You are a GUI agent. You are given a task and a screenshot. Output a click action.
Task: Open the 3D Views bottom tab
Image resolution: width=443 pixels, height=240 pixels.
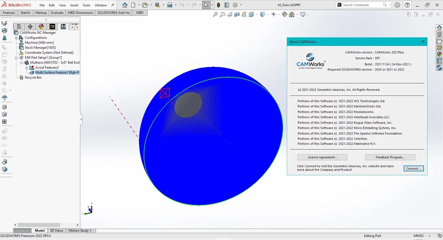click(x=56, y=231)
